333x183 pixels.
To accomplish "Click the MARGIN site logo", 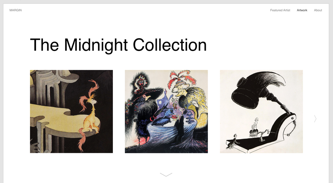I will (15, 10).
